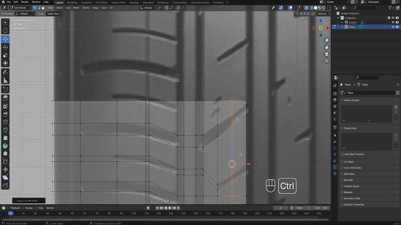Toggle visibility of Collection
The width and height of the screenshot is (401, 225).
point(393,18)
